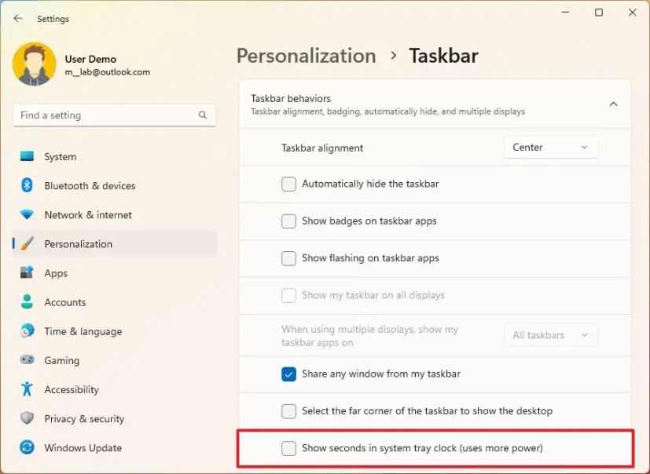This screenshot has height=474, width=650.
Task: Click the Network & internet Wi-Fi icon
Action: (28, 215)
